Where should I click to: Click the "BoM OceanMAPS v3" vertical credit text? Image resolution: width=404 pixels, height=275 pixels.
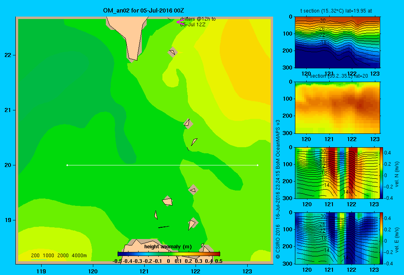[x=278, y=144]
